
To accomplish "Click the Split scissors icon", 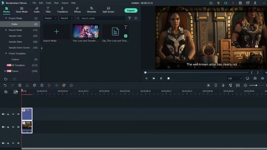I will (27, 85).
